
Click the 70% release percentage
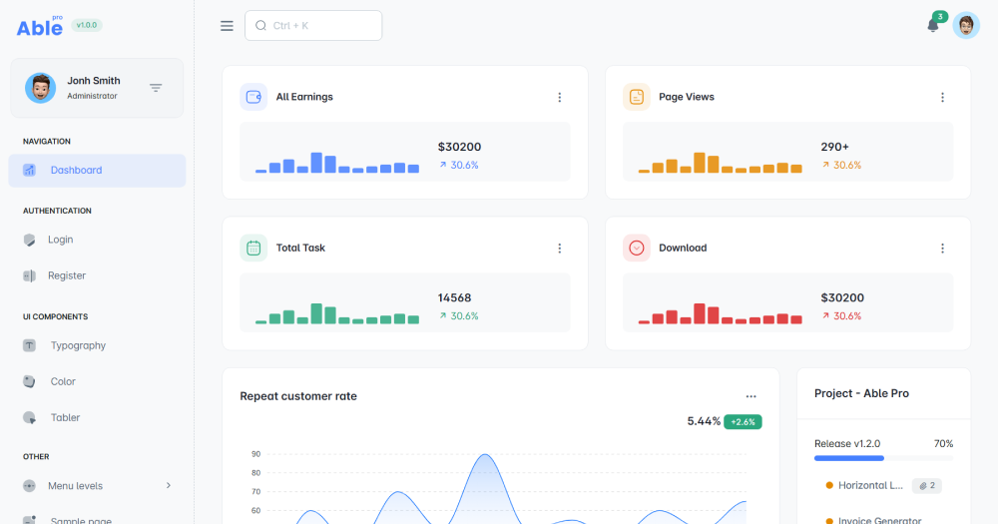click(x=943, y=444)
